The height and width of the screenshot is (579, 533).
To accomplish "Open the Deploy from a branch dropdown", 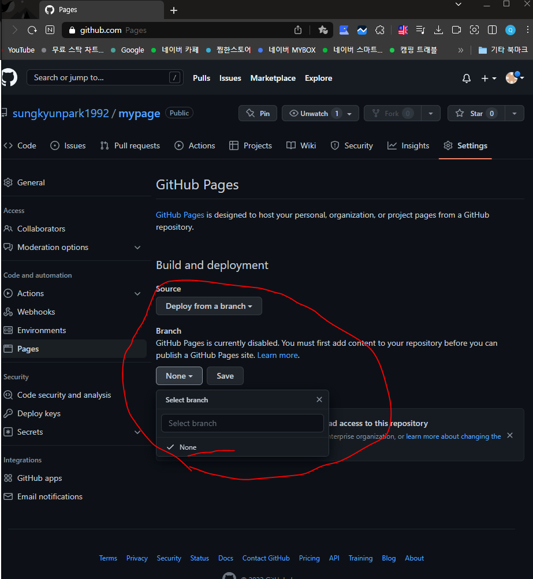I will 208,306.
